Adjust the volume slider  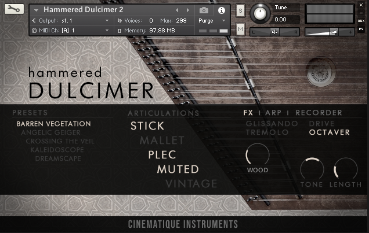coord(330,32)
